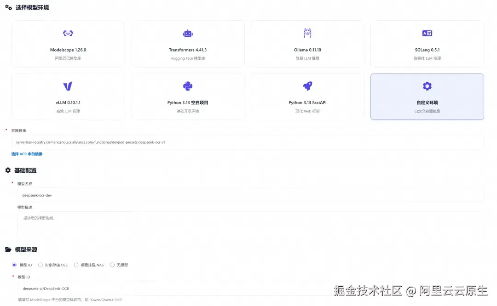Select the Modelscope 1.26.0 environment icon
This screenshot has width=497, height=306.
click(x=68, y=33)
